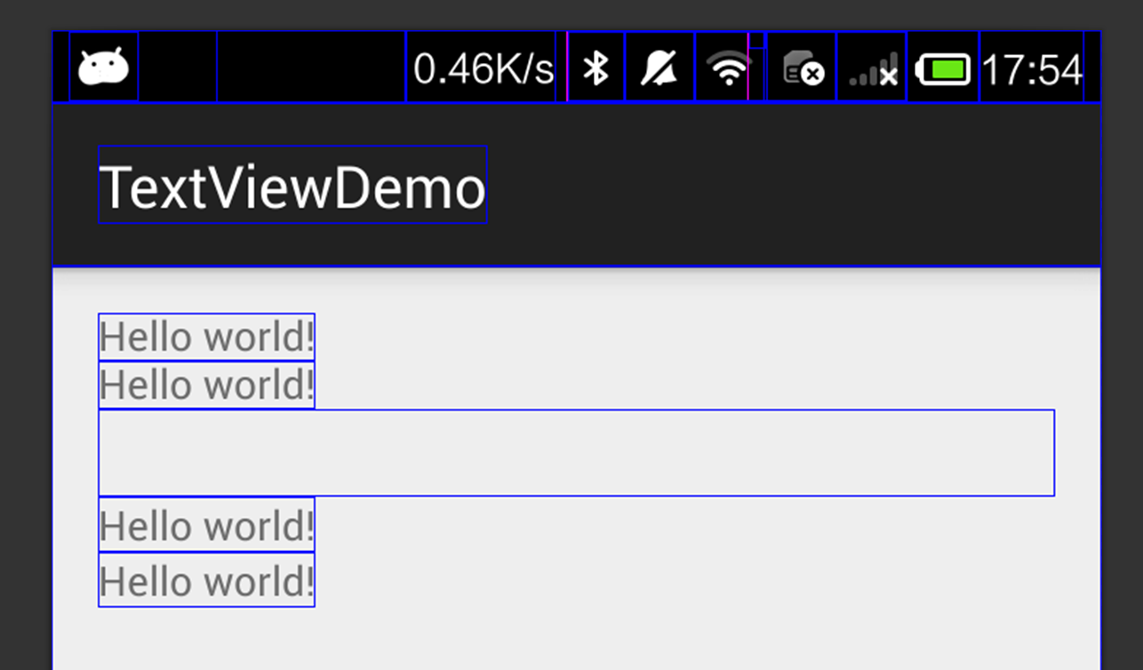Select the first Hello world! text view
The height and width of the screenshot is (670, 1143).
pyautogui.click(x=206, y=338)
